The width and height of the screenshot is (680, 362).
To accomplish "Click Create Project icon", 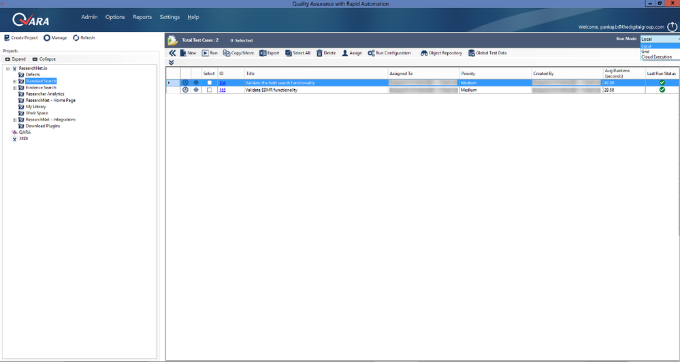I will pyautogui.click(x=7, y=37).
